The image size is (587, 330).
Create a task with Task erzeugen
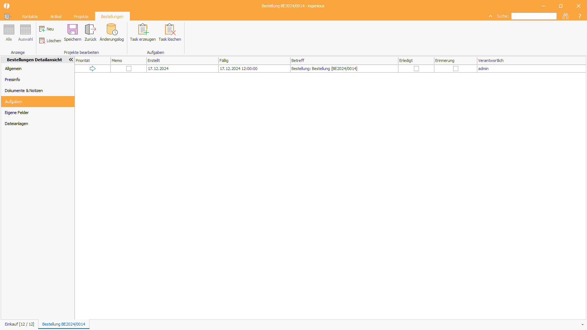tap(143, 29)
